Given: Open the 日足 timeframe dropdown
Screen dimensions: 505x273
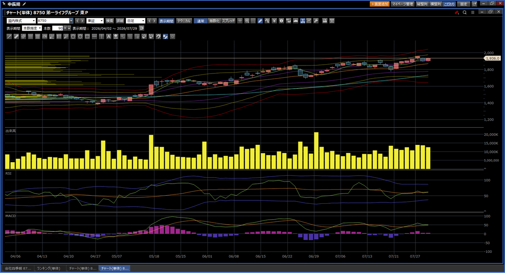Looking at the screenshot, I should coord(136,21).
